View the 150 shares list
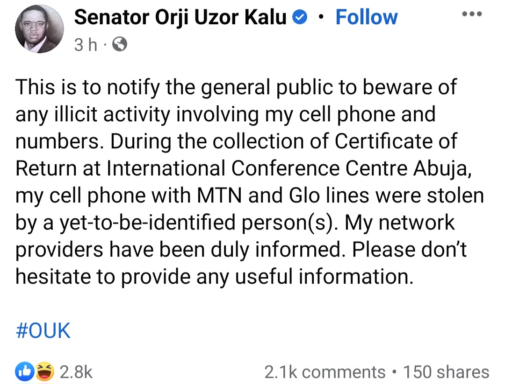This screenshot has height=384, width=505. [x=446, y=372]
